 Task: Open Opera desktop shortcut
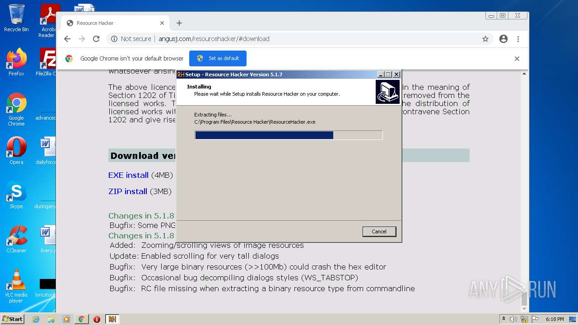click(x=16, y=151)
